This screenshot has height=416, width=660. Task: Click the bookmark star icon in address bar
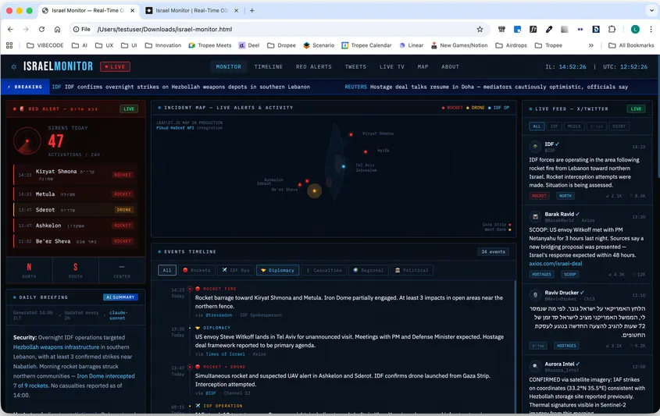click(480, 29)
